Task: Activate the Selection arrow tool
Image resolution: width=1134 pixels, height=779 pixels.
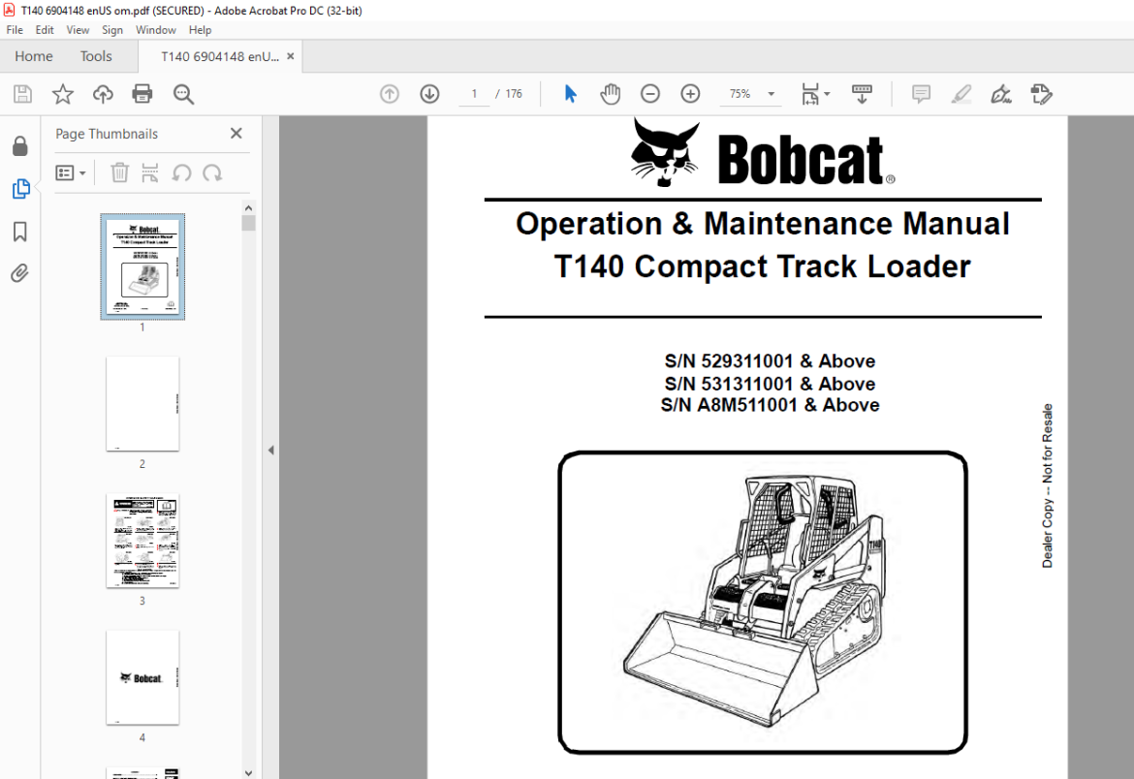Action: point(570,94)
